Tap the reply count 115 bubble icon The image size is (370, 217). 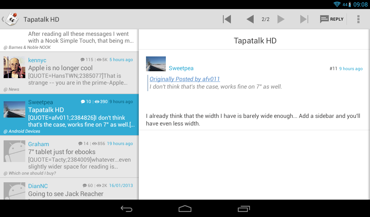(82, 60)
